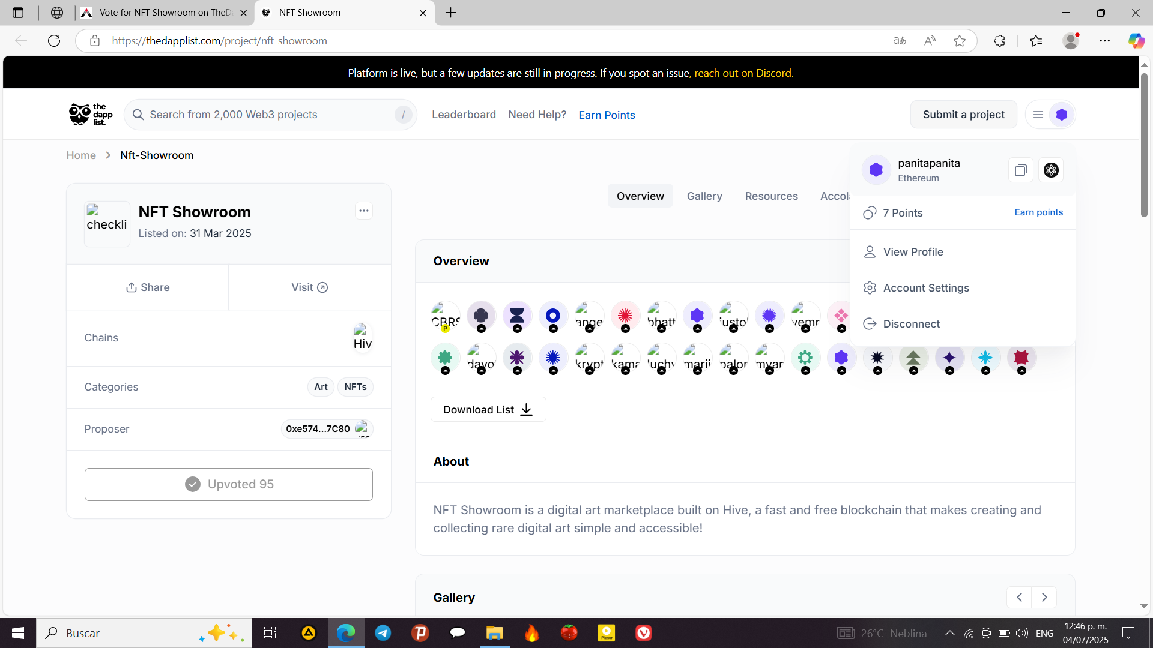Open the three-dot menu on NFT Showroom card
Viewport: 1153px width, 648px height.
click(364, 211)
